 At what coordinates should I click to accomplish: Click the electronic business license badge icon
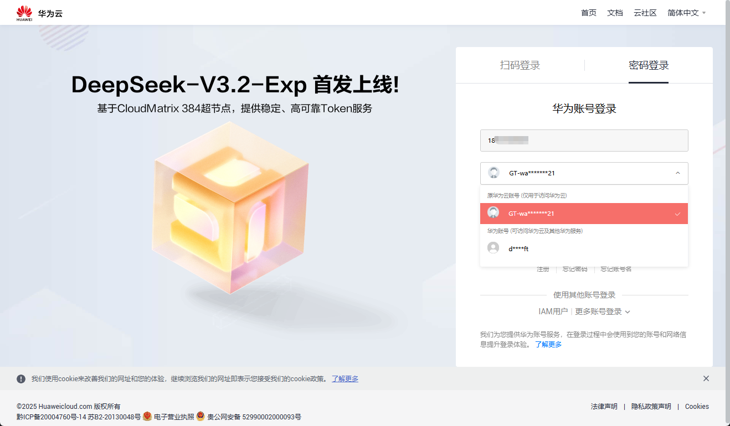tap(147, 416)
